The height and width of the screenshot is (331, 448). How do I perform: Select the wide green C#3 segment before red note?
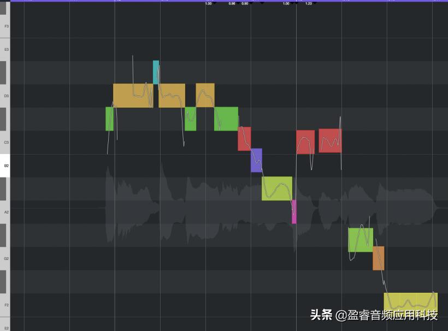click(226, 119)
